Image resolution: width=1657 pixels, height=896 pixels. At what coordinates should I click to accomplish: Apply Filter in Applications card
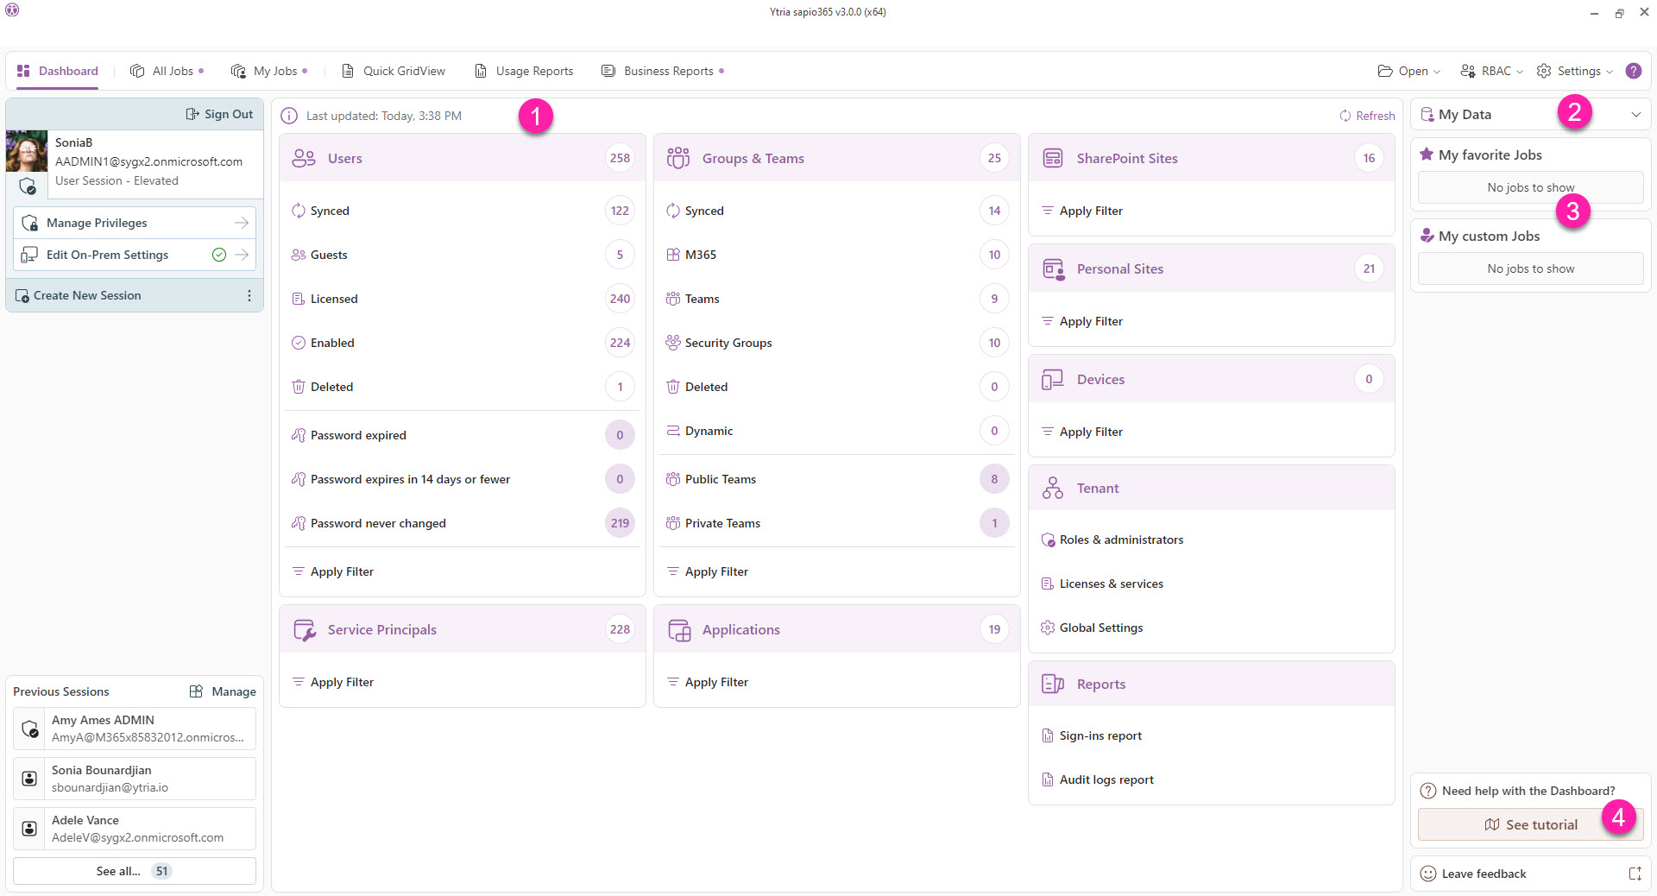[x=708, y=682]
